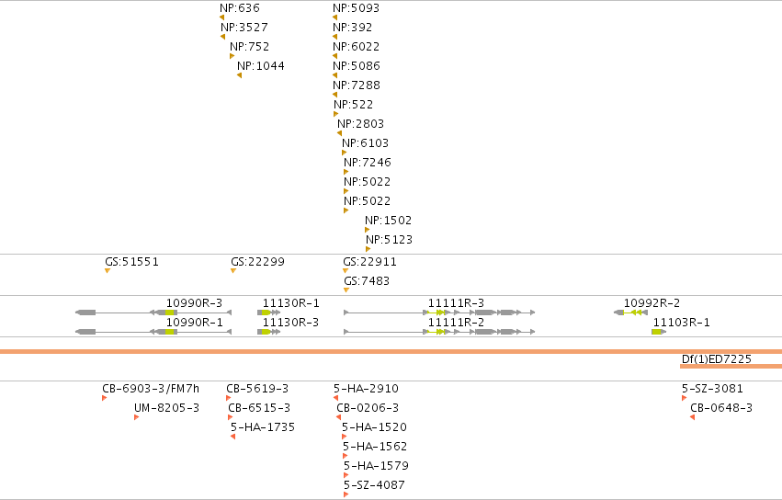782x500 pixels.
Task: Click the 5-HA-1579 label
Action: tap(376, 466)
